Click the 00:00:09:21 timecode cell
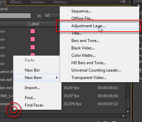Image resolution: width=142 pixels, height=122 pixels. [x=108, y=88]
